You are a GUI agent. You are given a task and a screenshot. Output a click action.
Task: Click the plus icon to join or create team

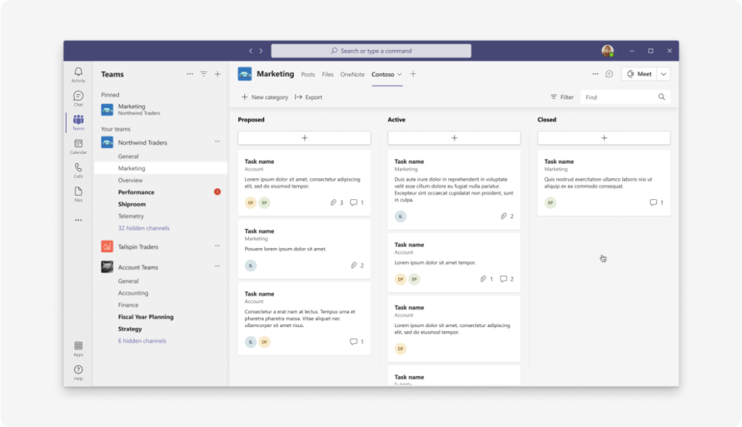click(x=218, y=74)
